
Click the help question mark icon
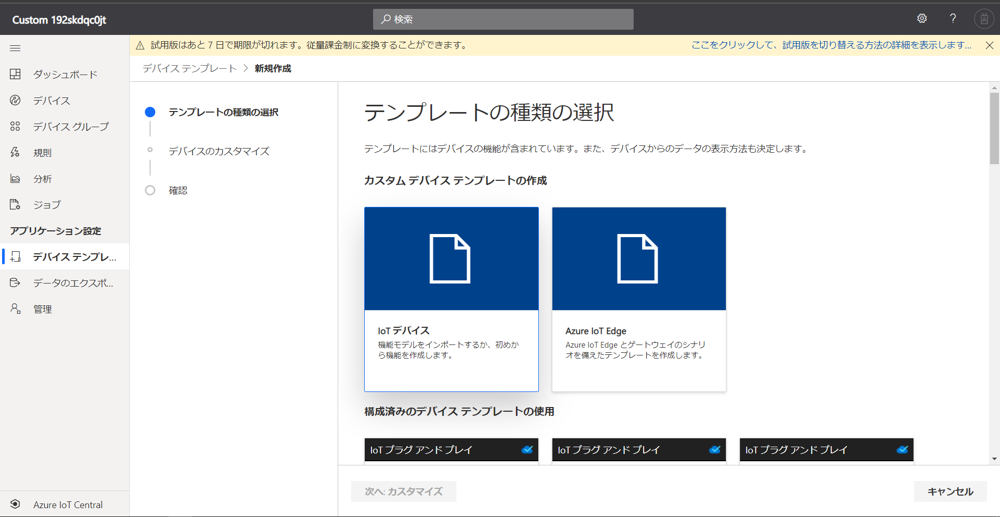(x=953, y=19)
